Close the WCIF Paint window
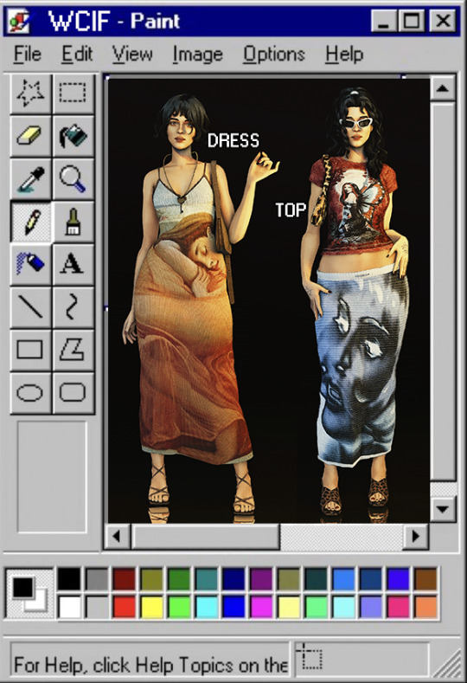The width and height of the screenshot is (467, 683). (443, 21)
